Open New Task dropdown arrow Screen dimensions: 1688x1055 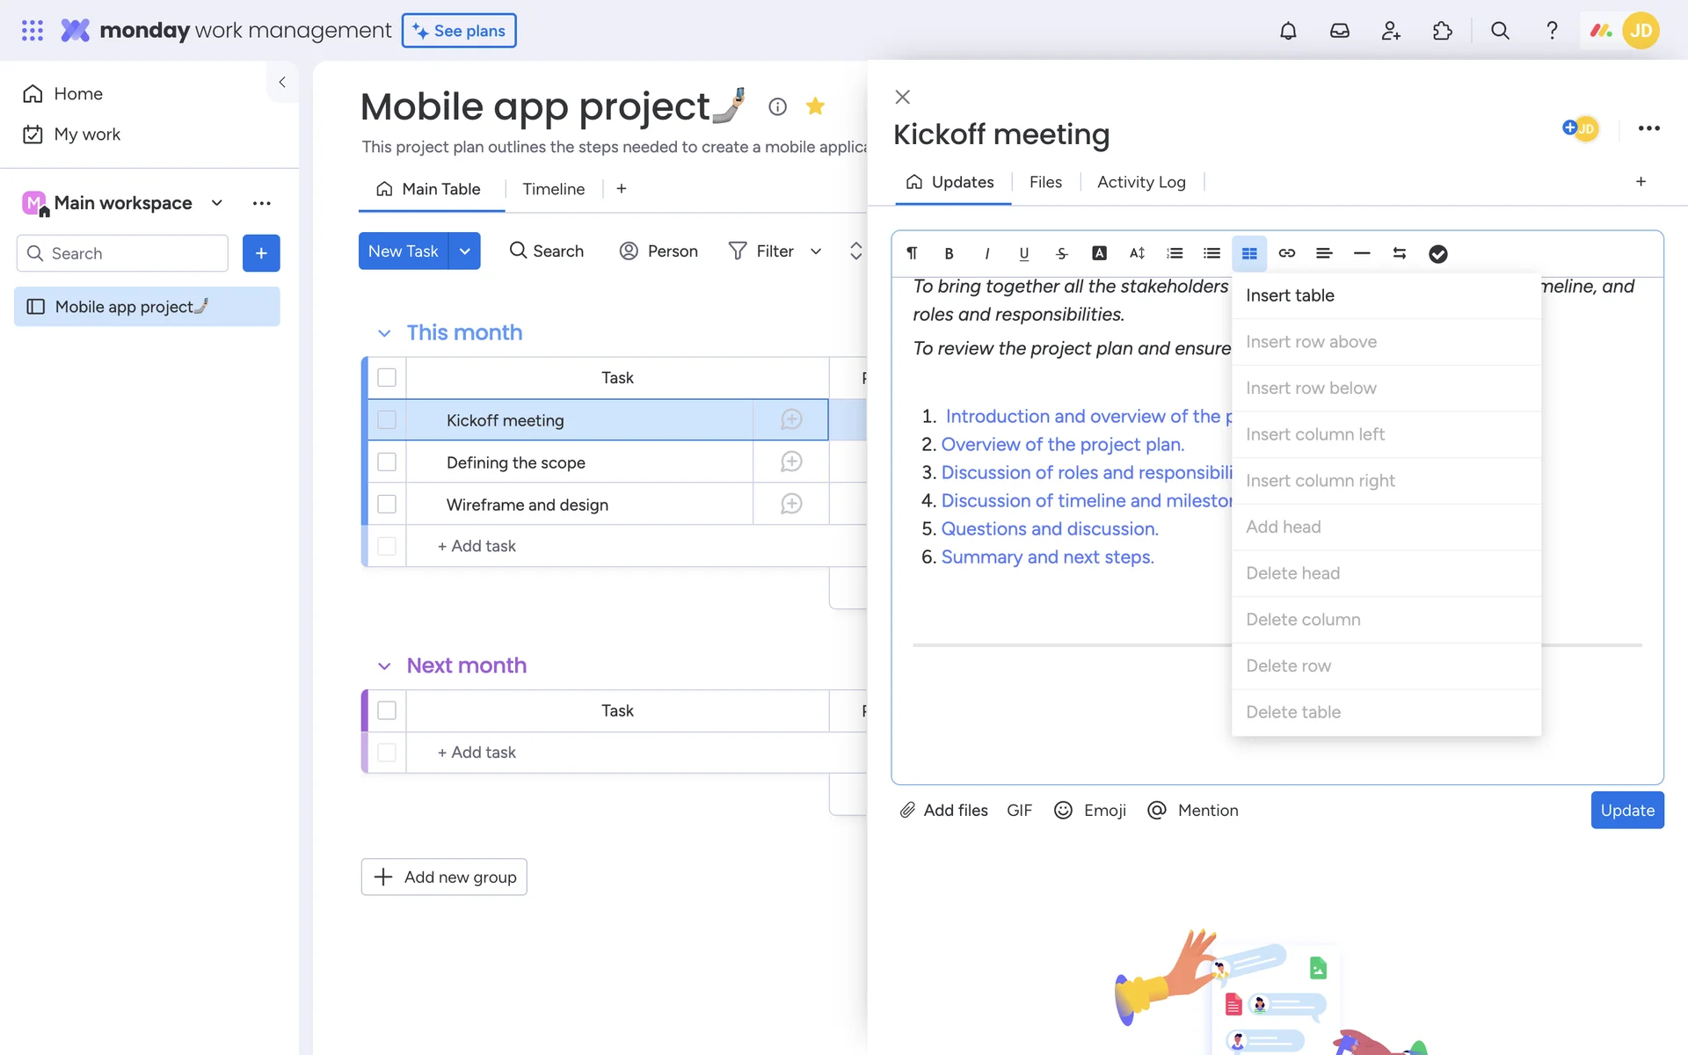464,251
